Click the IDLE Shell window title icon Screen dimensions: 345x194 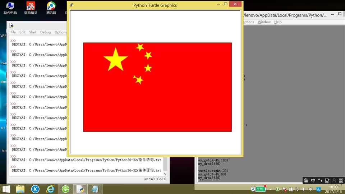11,26
